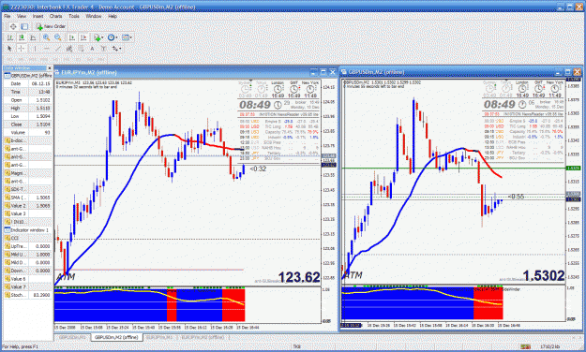Image resolution: width=586 pixels, height=352 pixels.
Task: Open the Window menu
Action: coord(94,16)
